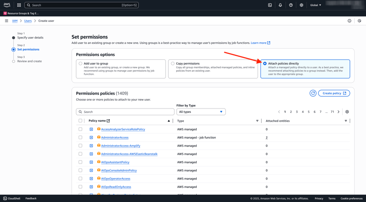
Task: Open the info panel icon
Action: pos(349,21)
